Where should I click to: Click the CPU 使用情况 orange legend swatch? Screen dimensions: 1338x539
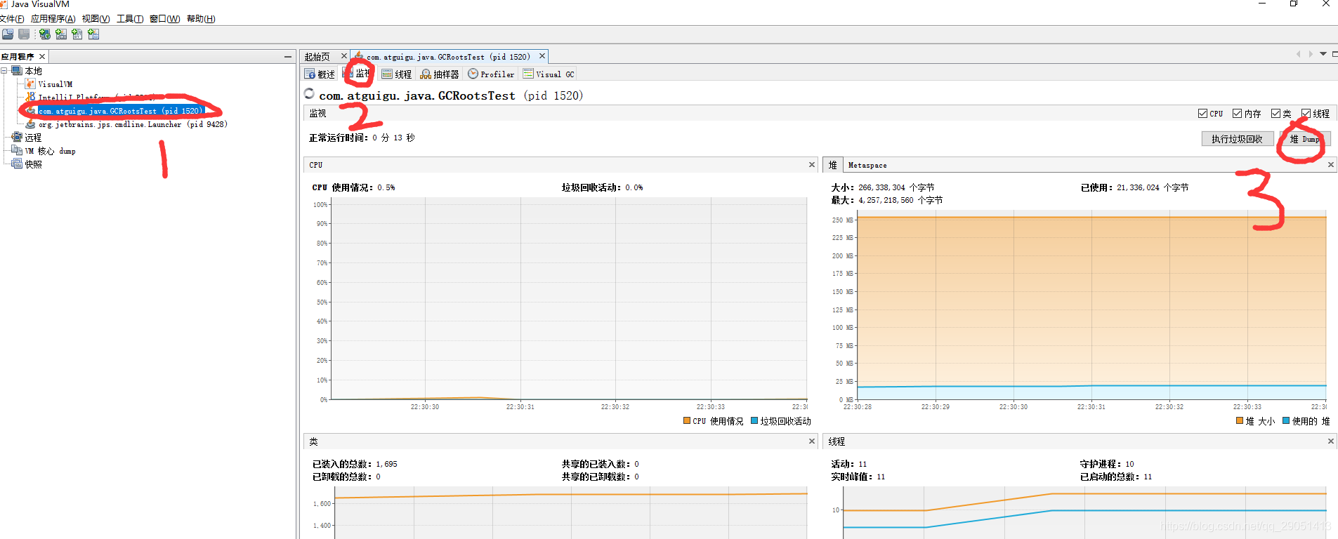tap(687, 421)
